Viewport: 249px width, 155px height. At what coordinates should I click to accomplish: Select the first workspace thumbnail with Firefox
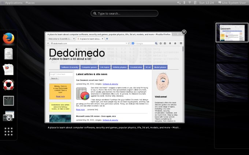pos(232,32)
